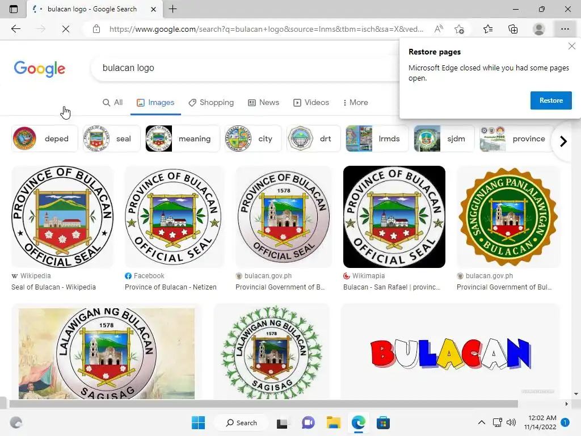Open a new tab with the plus button
The height and width of the screenshot is (436, 581).
(x=172, y=9)
